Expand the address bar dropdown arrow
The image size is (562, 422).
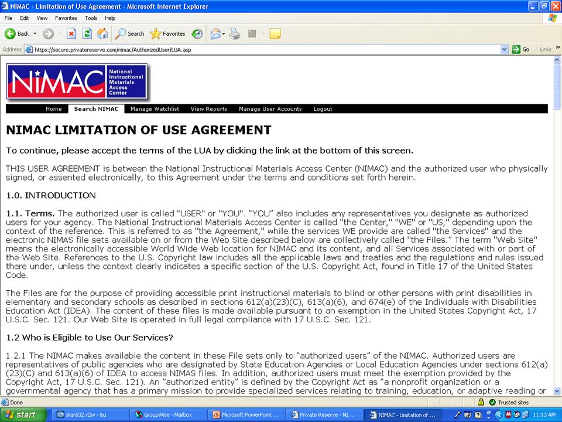click(504, 49)
